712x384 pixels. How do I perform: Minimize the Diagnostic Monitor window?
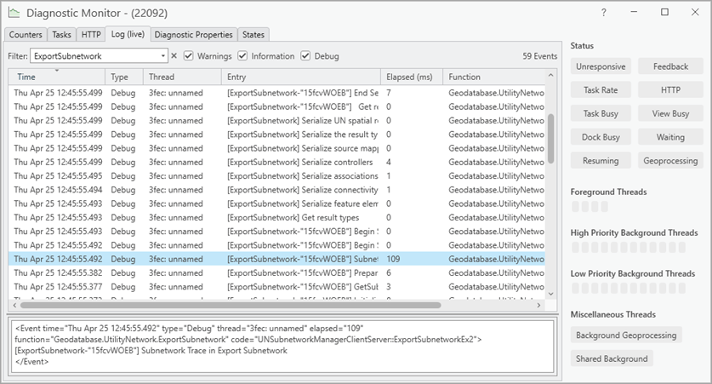tap(634, 12)
